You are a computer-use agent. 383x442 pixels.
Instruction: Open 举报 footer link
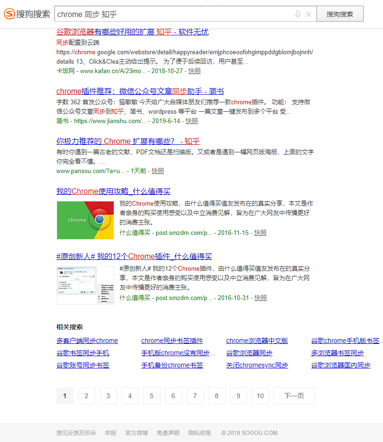110,433
